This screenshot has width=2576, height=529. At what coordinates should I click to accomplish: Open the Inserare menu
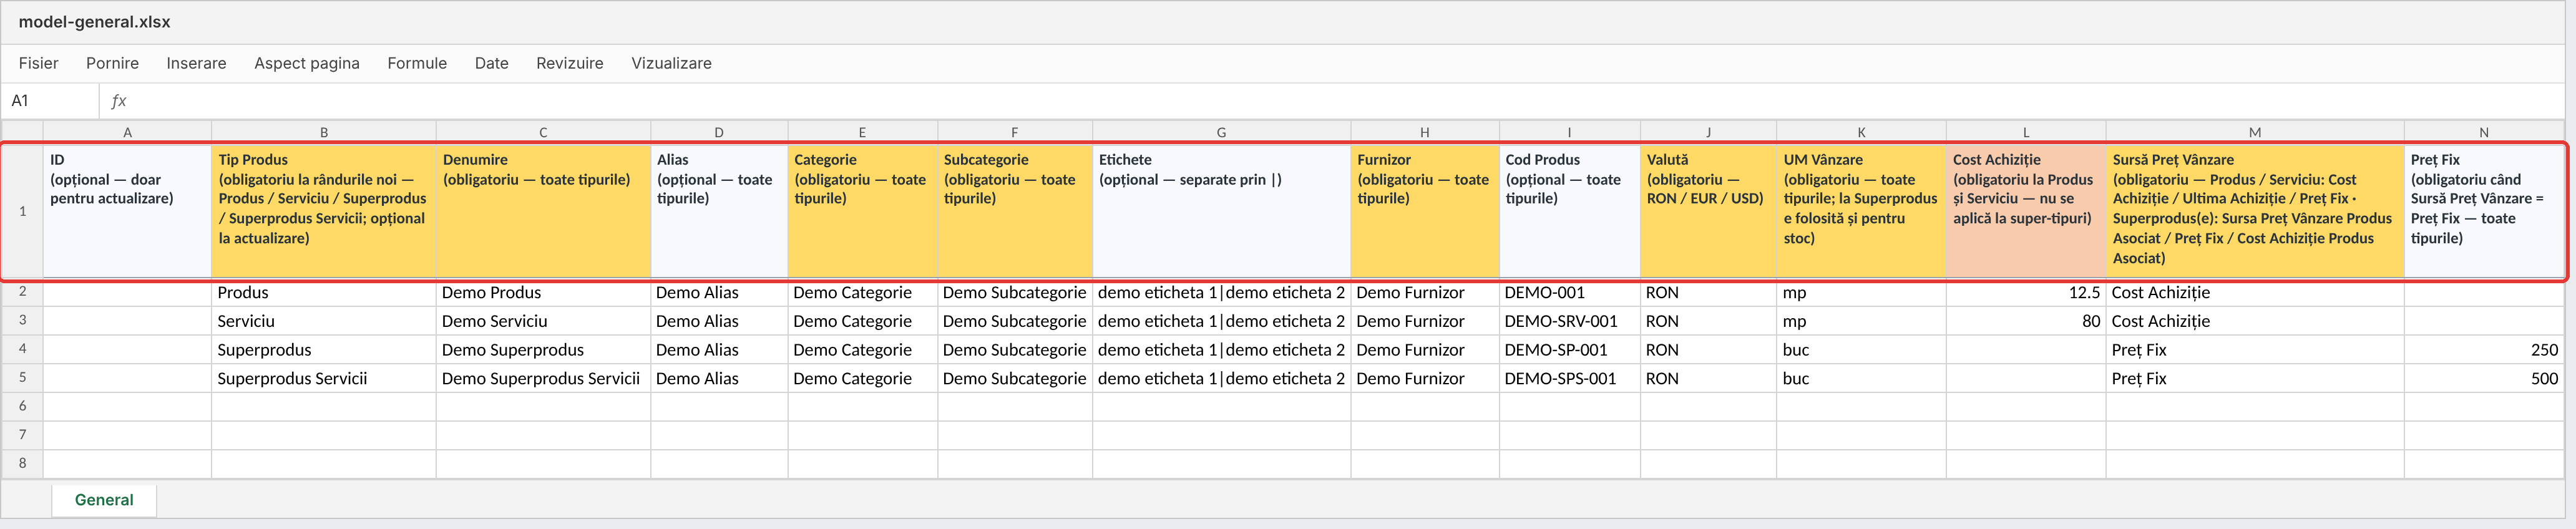(x=196, y=63)
